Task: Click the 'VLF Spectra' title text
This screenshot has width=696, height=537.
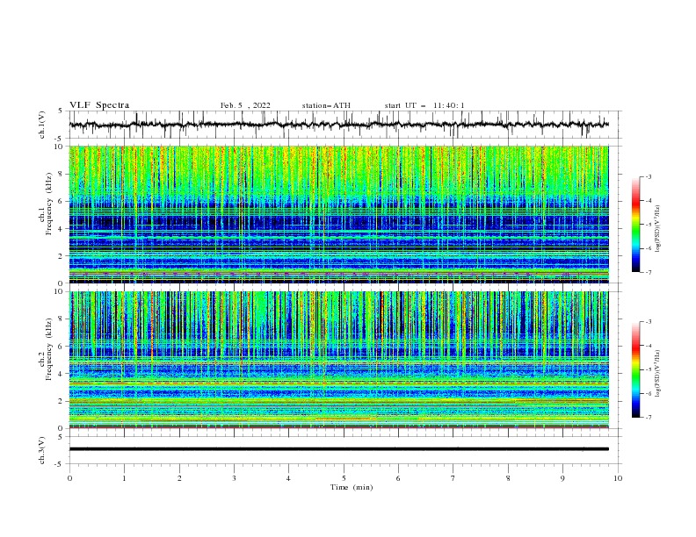Action: 99,105
